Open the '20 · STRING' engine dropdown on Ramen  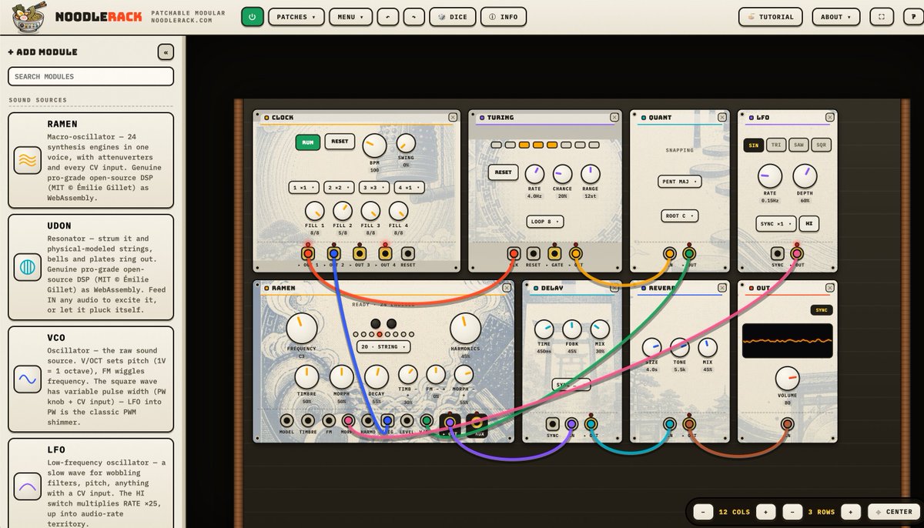click(383, 346)
